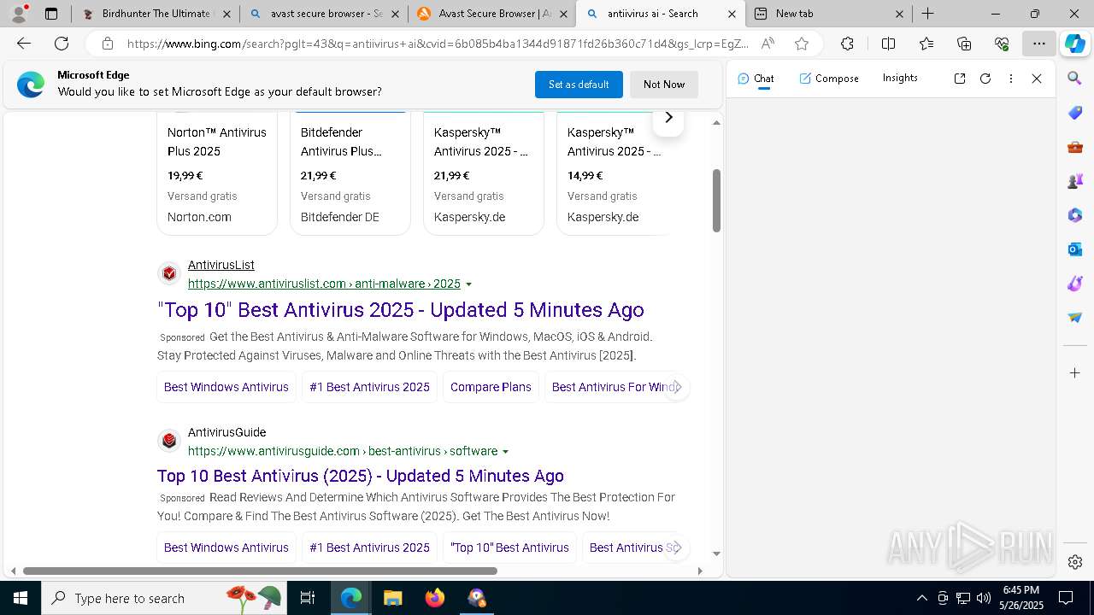Activate Read aloud icon in address bar
Image resolution: width=1094 pixels, height=615 pixels.
pos(768,44)
